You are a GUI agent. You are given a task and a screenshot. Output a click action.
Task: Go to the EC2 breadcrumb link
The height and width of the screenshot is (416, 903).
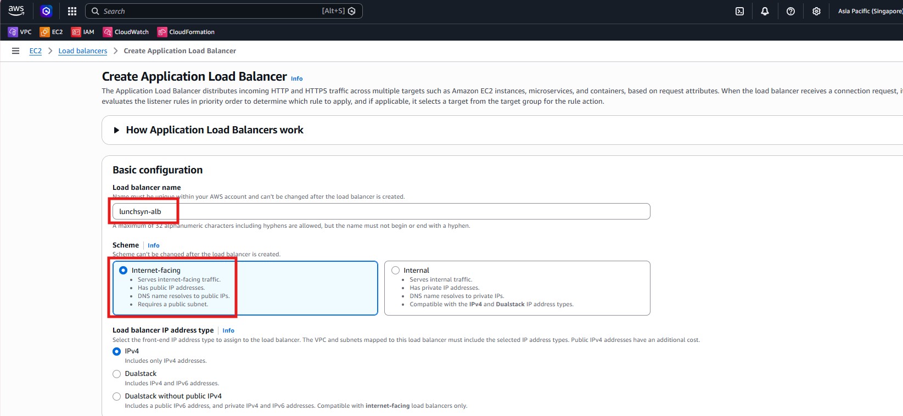[x=35, y=51]
